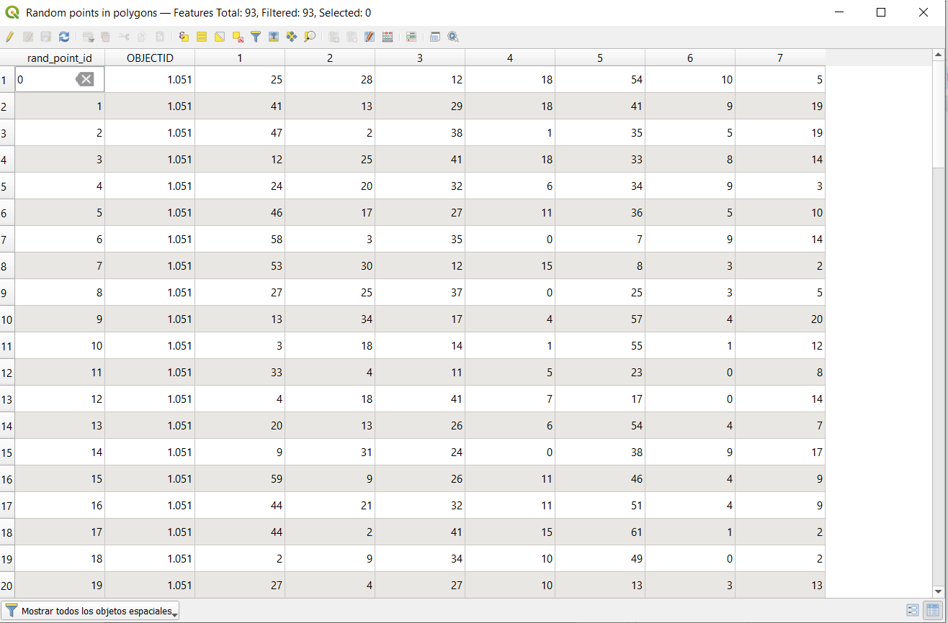Viewport: 948px width, 623px height.
Task: Click the delete field icon
Action: (x=352, y=37)
